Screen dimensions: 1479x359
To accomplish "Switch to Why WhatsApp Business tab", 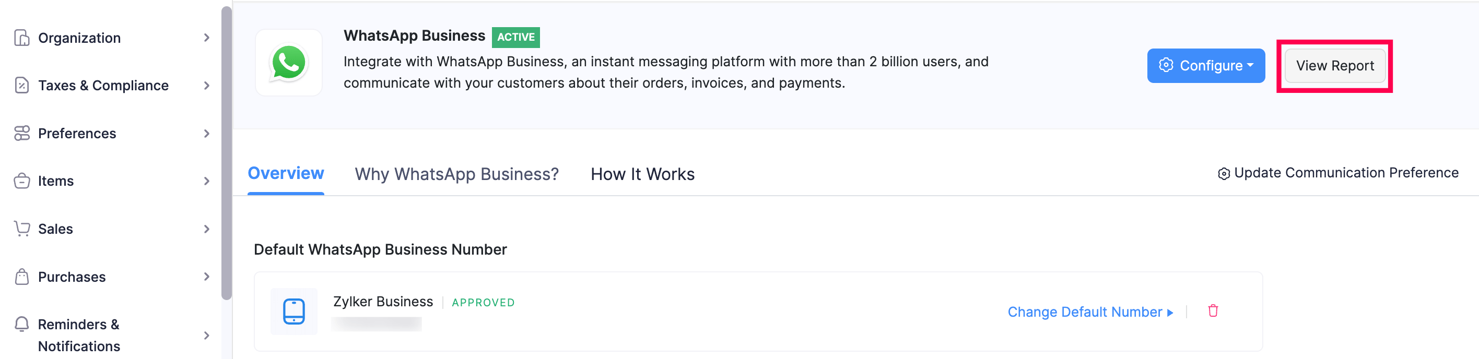I will click(456, 174).
